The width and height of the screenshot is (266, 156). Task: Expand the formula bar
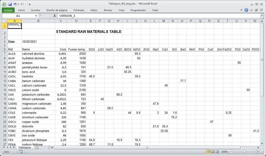(x=262, y=16)
